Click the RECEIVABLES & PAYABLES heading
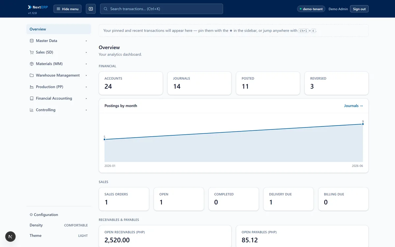Image resolution: width=395 pixels, height=247 pixels. pos(119,220)
